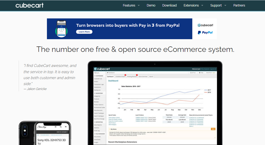Click the Search tab in dashboard screenshot
Screen dimensions: 265x145
point(151,77)
